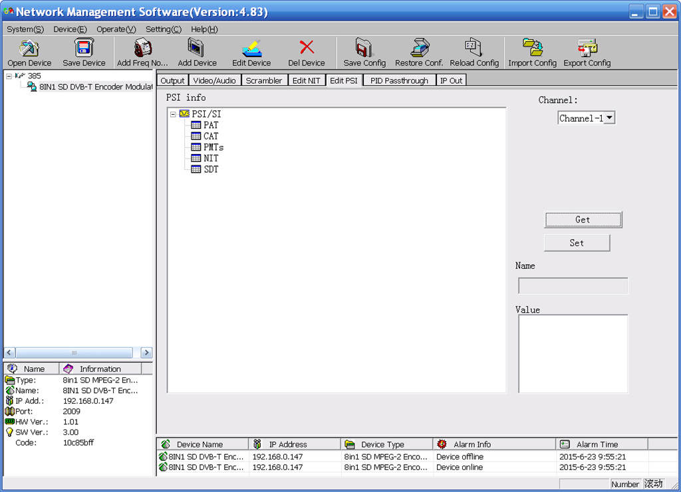Collapse the PSI/SI tree node
Image resolution: width=681 pixels, height=492 pixels.
click(173, 114)
